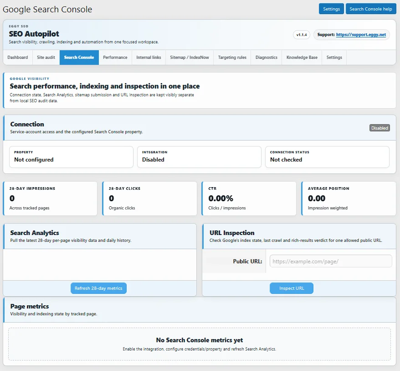Viewport: 400px width, 371px height.
Task: Focus the Public URL input field
Action: click(x=331, y=261)
